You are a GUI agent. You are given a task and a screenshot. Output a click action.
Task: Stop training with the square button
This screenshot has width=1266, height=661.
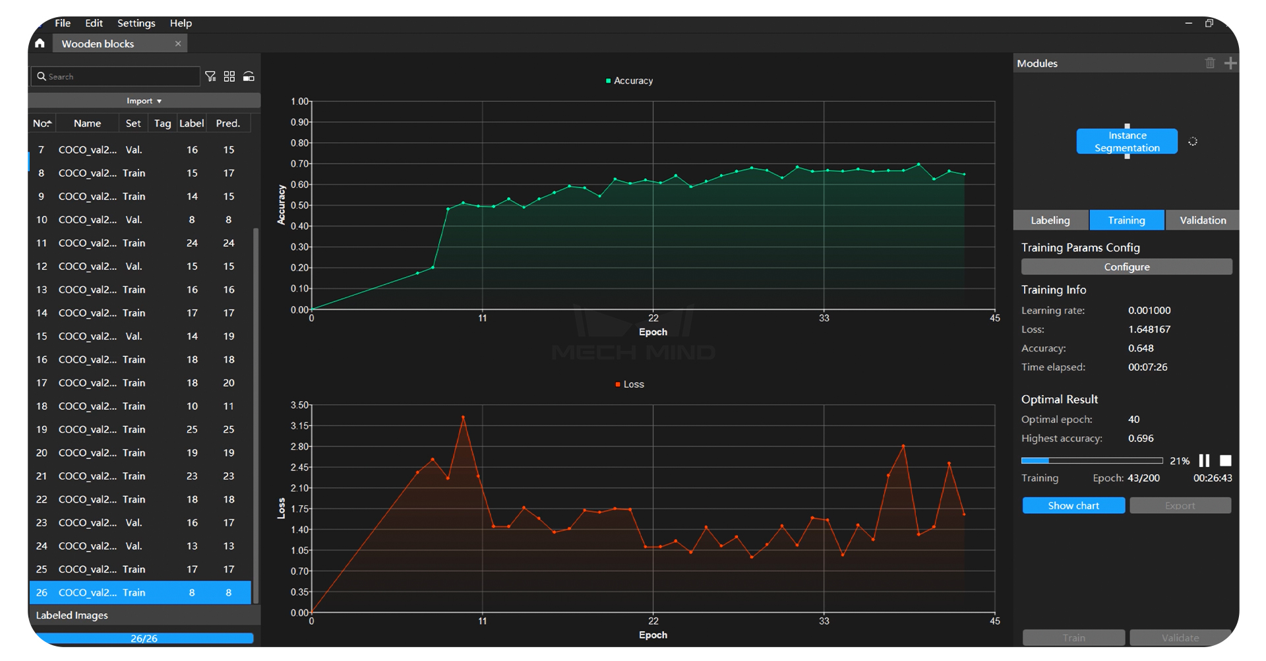click(1225, 460)
